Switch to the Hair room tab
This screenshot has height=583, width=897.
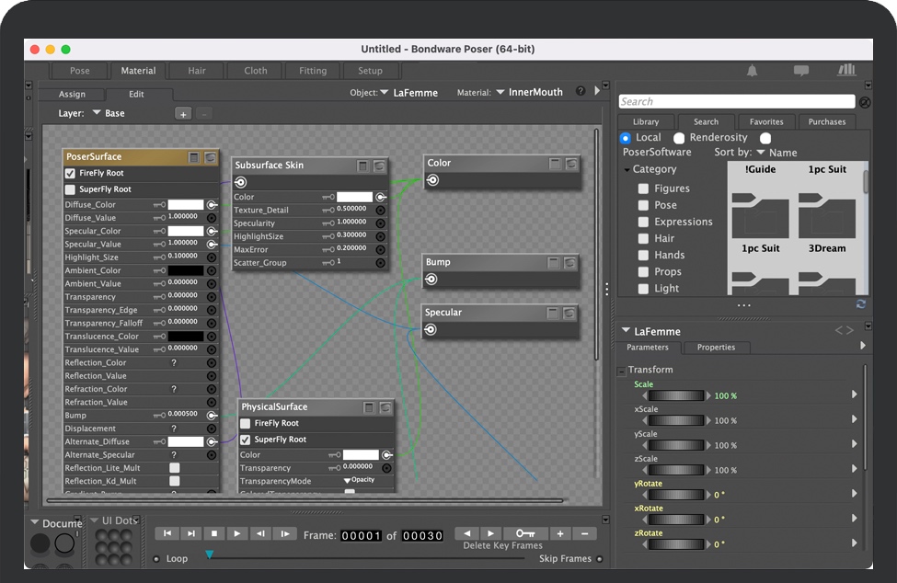(x=197, y=71)
